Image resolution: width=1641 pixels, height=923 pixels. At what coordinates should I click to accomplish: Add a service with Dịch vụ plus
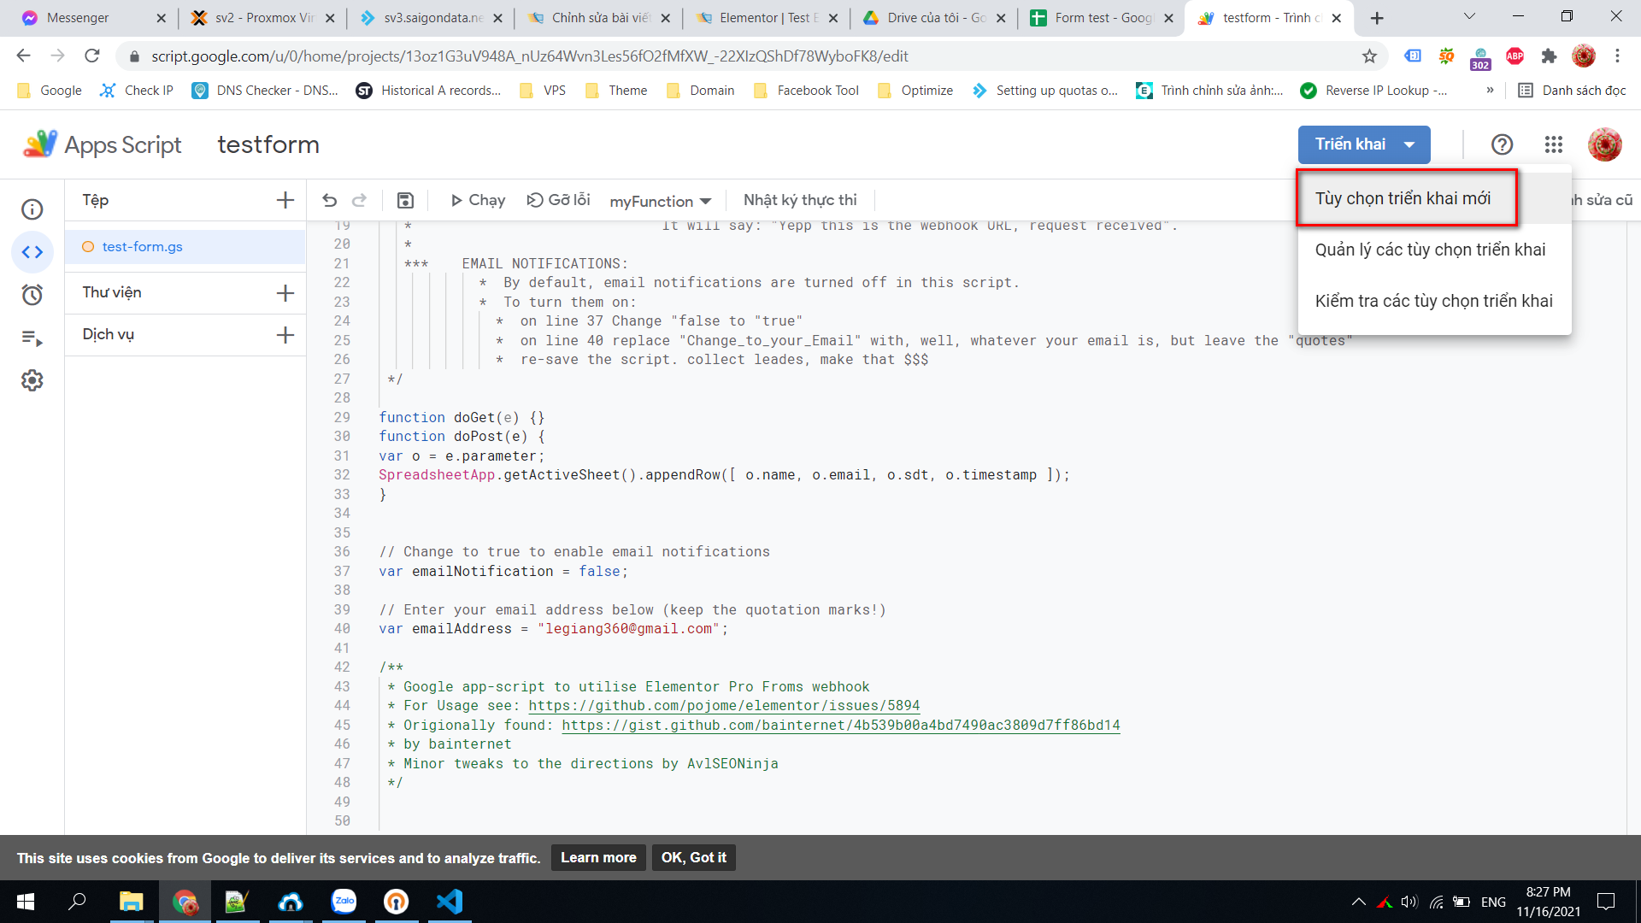pos(285,335)
